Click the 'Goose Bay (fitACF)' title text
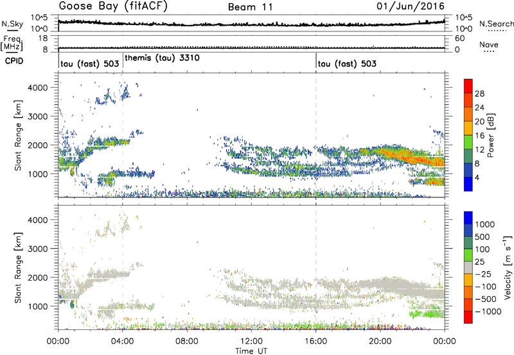The image size is (514, 355). (x=113, y=6)
